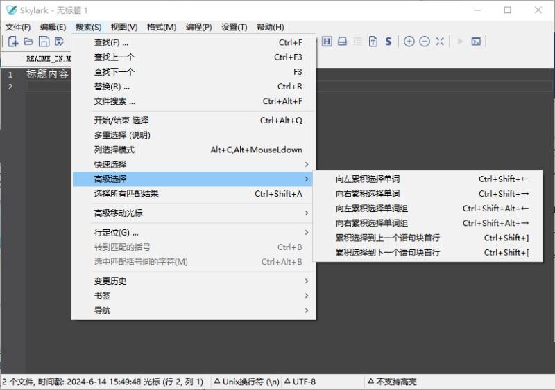Click the Unix换行符 (\n) status entry
Viewport: 555px width, 390px height.
(251, 382)
